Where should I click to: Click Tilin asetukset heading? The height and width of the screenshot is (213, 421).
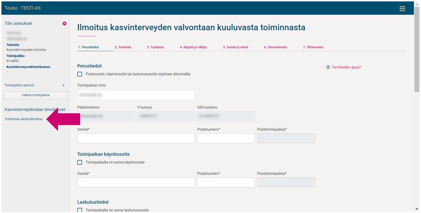click(18, 23)
